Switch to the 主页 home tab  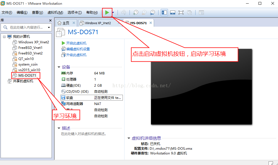coord(66,23)
